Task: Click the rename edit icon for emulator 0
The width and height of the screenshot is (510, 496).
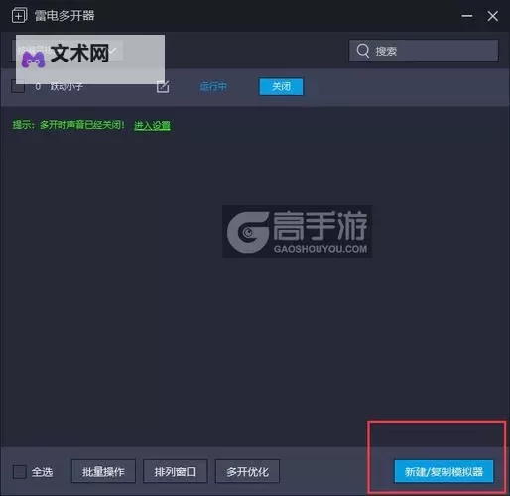Action: coord(163,87)
